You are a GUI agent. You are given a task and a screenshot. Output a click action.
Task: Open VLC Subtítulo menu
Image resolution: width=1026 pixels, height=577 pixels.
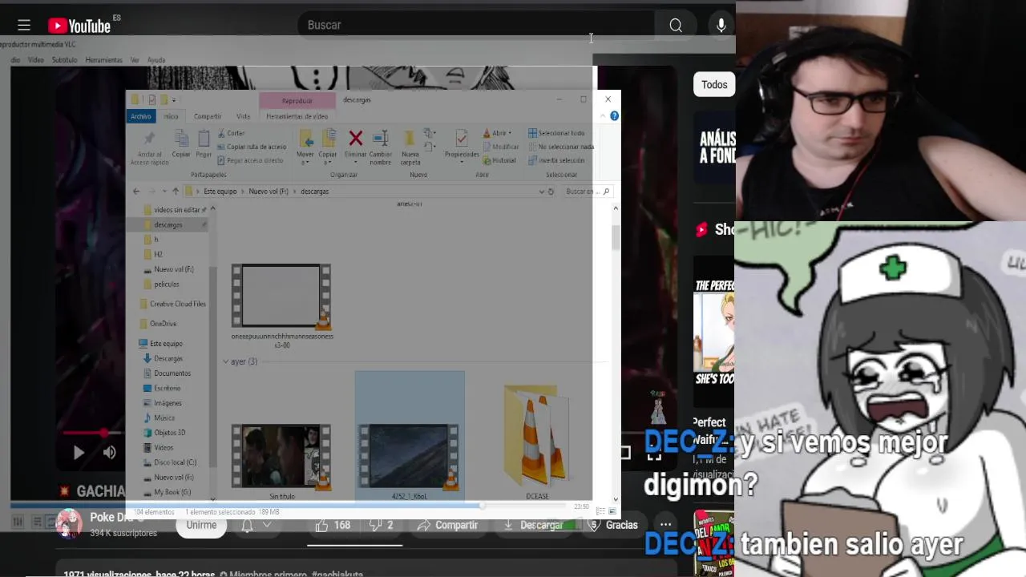[64, 60]
